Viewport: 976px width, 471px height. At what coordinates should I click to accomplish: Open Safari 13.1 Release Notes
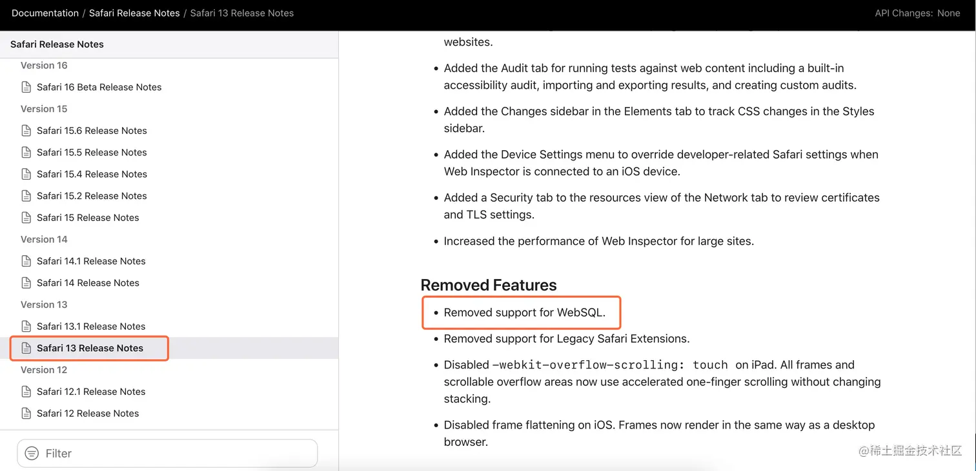(91, 327)
